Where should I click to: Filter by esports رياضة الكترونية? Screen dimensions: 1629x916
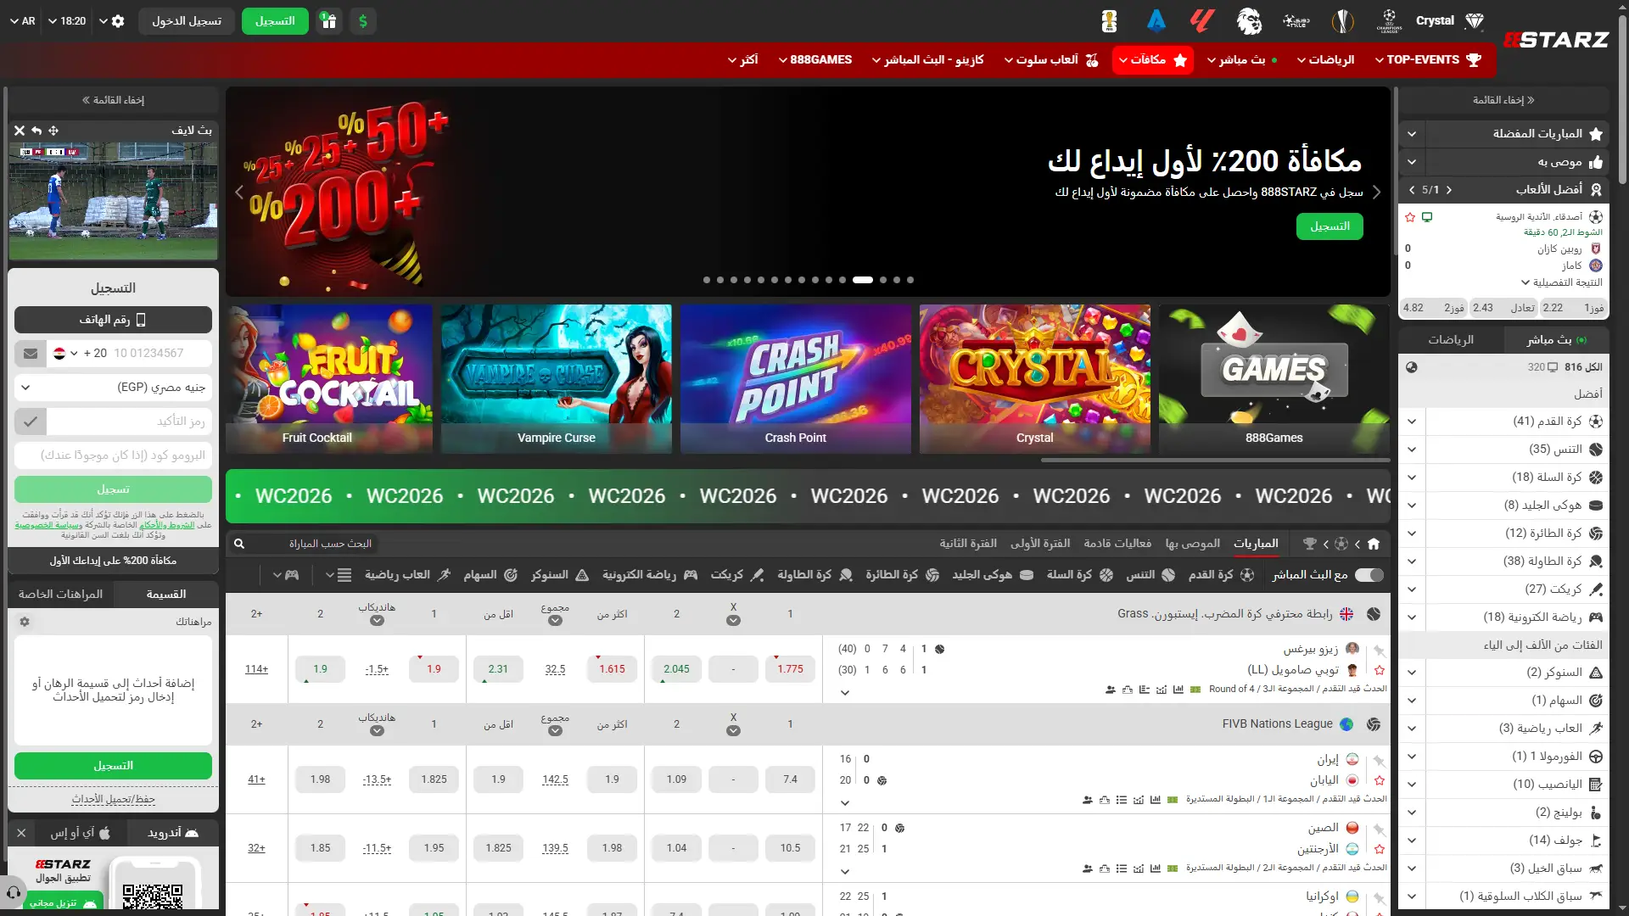pos(650,575)
